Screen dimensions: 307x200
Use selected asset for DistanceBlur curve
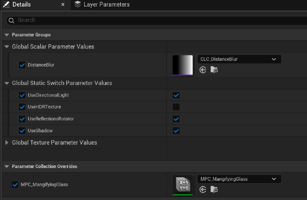[x=203, y=70]
